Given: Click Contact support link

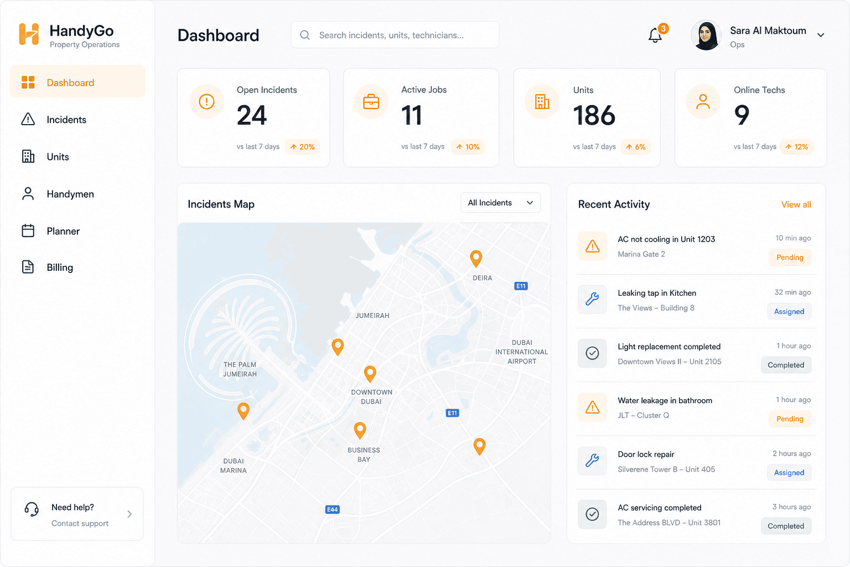Looking at the screenshot, I should pyautogui.click(x=80, y=523).
